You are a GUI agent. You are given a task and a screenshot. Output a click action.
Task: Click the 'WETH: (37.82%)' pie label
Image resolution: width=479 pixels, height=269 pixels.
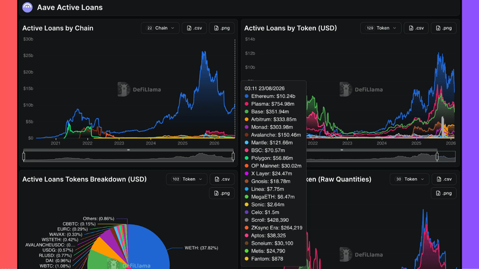coord(201,248)
